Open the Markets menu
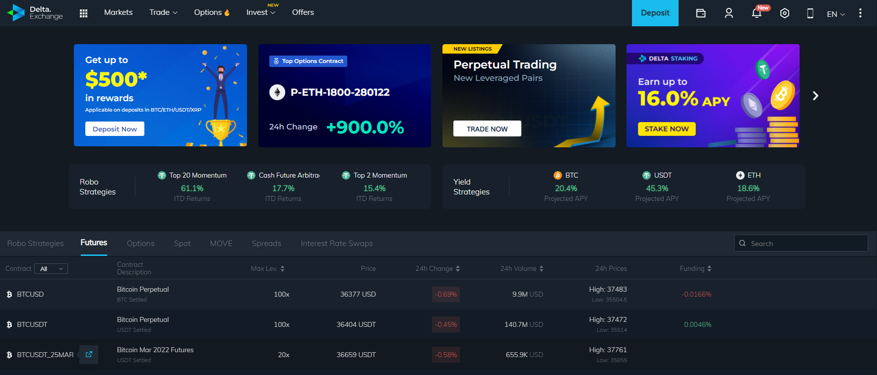Image resolution: width=877 pixels, height=375 pixels. (118, 12)
